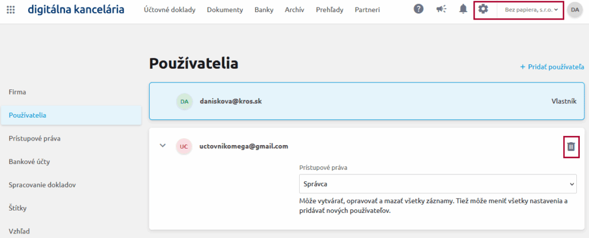Click the DA profile avatar in header
Viewport: 589px width, 238px height.
(x=575, y=10)
